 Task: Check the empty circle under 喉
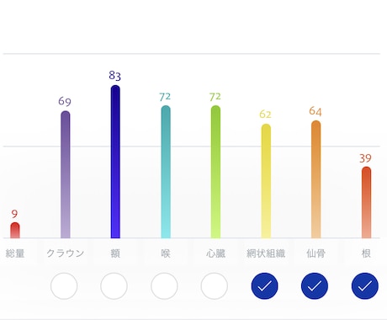tap(164, 285)
